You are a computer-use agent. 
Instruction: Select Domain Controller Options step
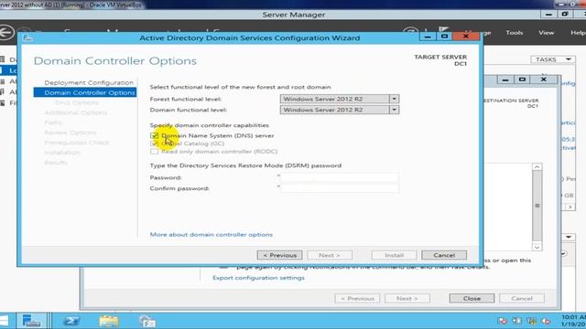point(85,92)
